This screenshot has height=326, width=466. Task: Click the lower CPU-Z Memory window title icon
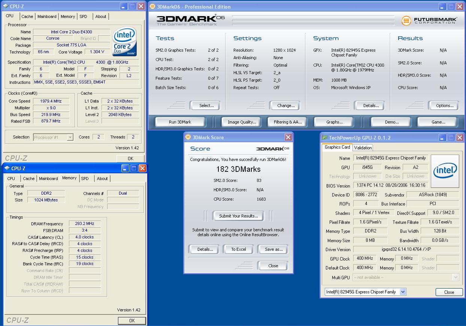pyautogui.click(x=7, y=168)
